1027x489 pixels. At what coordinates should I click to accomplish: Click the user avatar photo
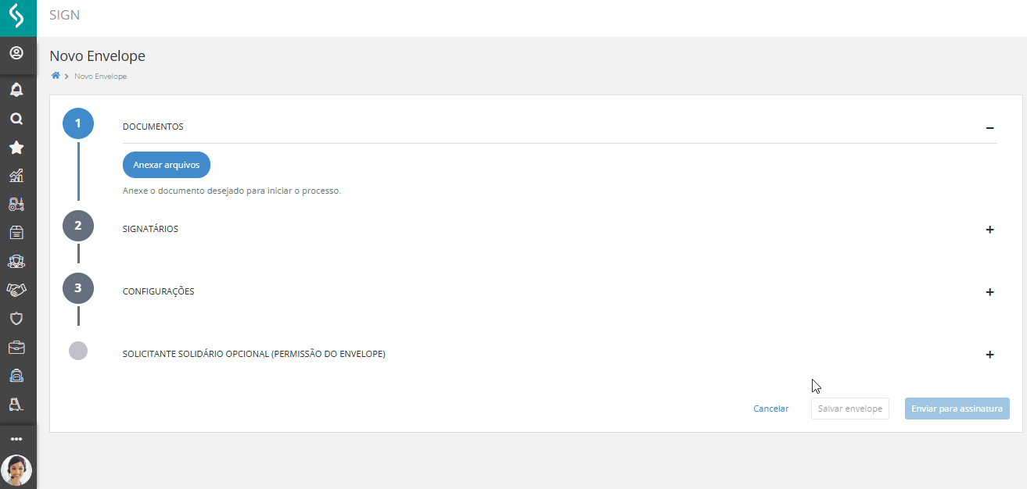(16, 470)
